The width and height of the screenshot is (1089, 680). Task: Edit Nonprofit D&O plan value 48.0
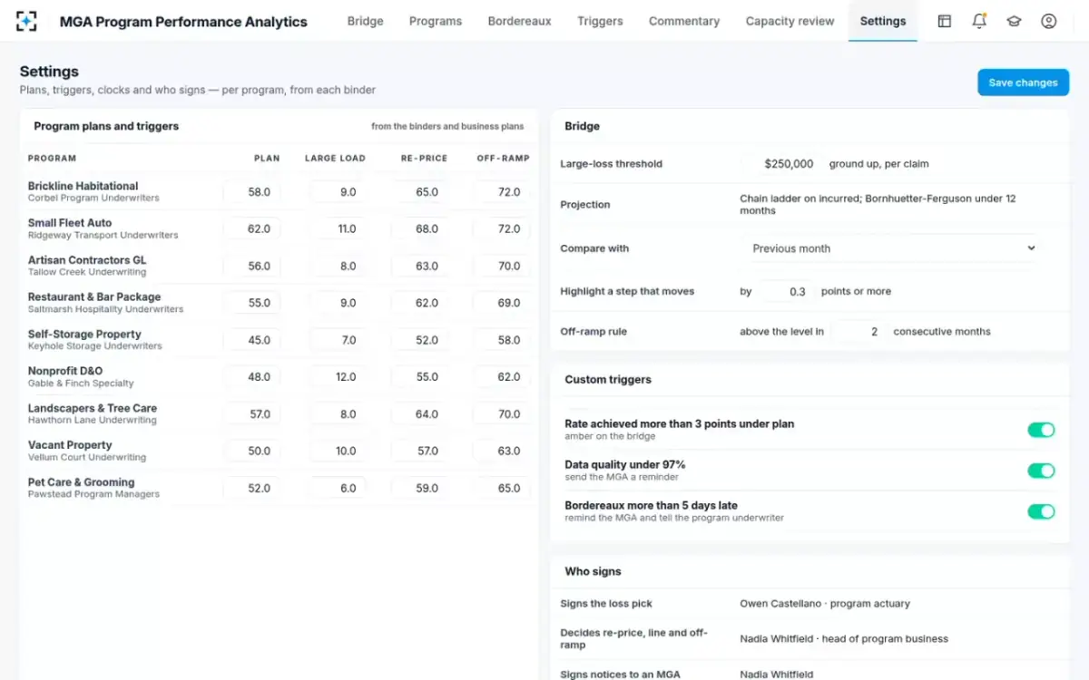tap(252, 377)
